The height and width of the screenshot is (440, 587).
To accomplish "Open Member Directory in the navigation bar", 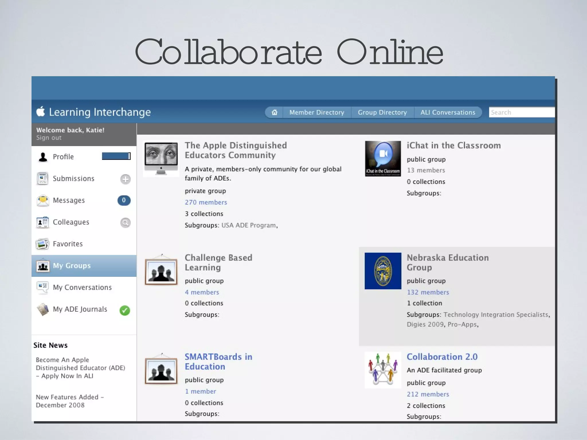I will tap(317, 112).
